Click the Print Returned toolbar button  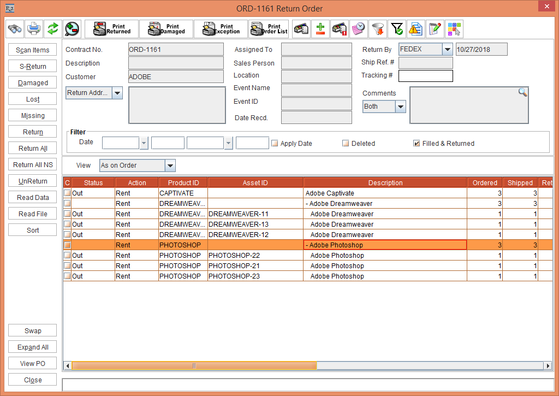tap(112, 28)
